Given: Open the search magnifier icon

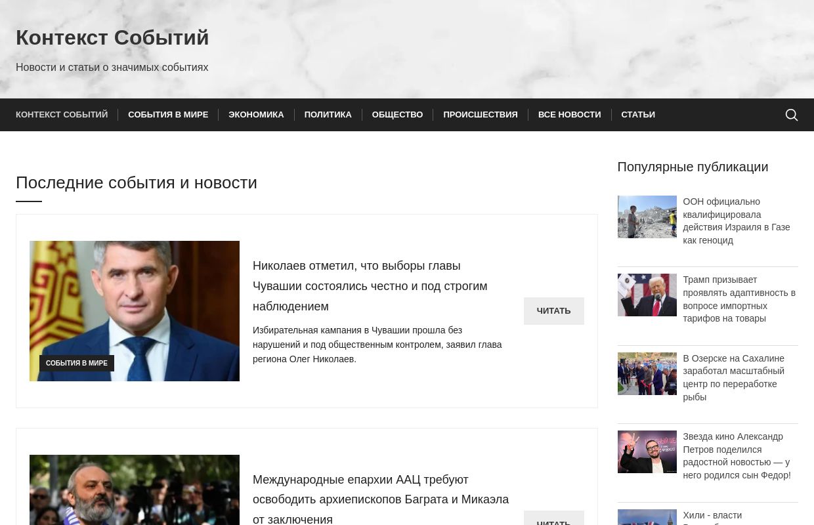Looking at the screenshot, I should pos(791,115).
